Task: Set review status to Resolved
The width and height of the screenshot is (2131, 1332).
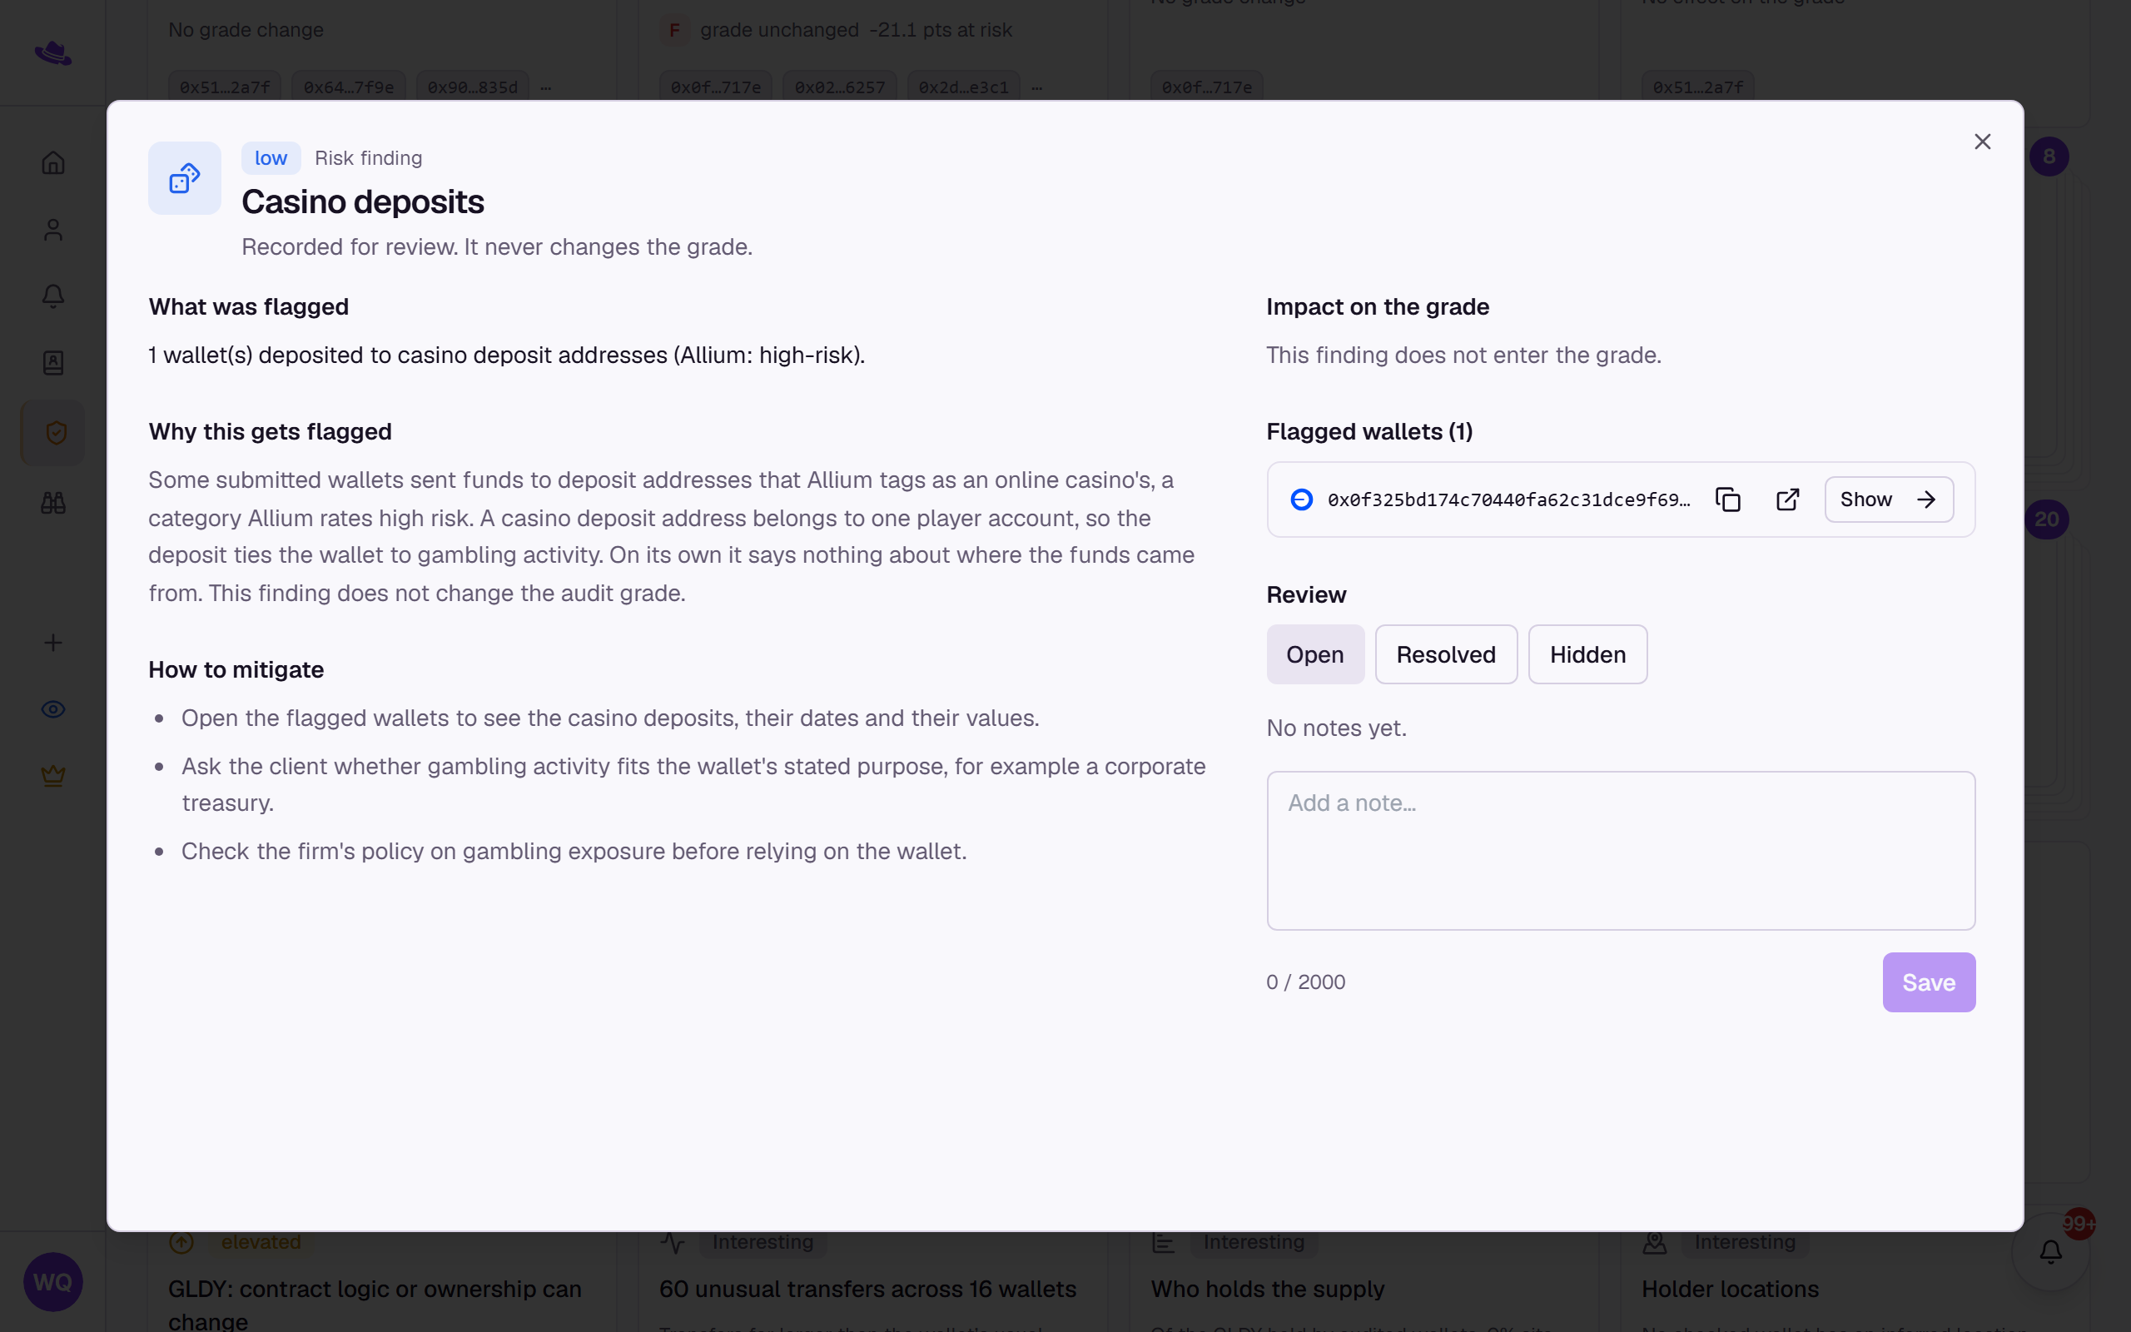Action: pyautogui.click(x=1446, y=654)
